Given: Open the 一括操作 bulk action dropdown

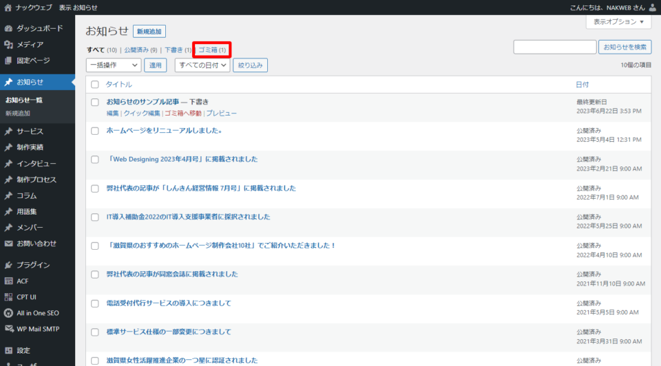Looking at the screenshot, I should click(x=114, y=65).
